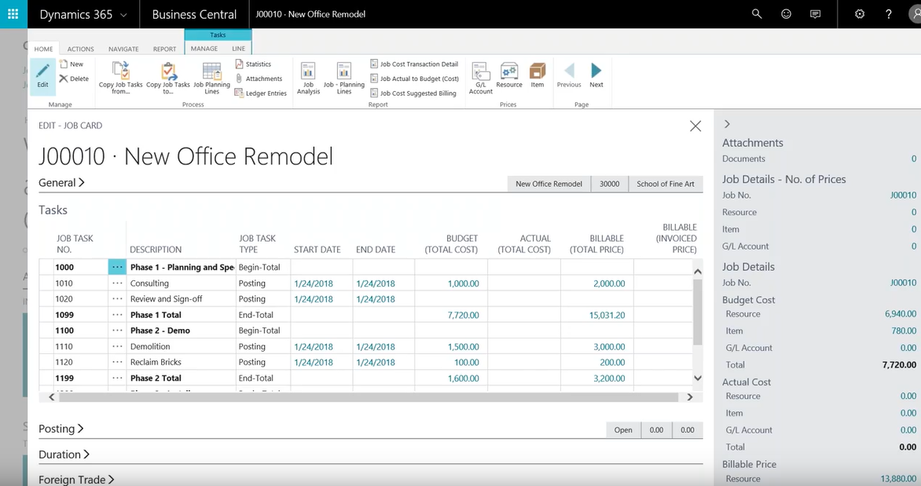Run the Job Analysis report
This screenshot has width=921, height=486.
[308, 78]
